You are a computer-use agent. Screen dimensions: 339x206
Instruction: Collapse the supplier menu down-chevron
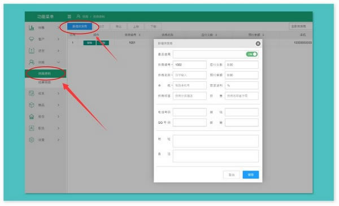click(x=58, y=62)
